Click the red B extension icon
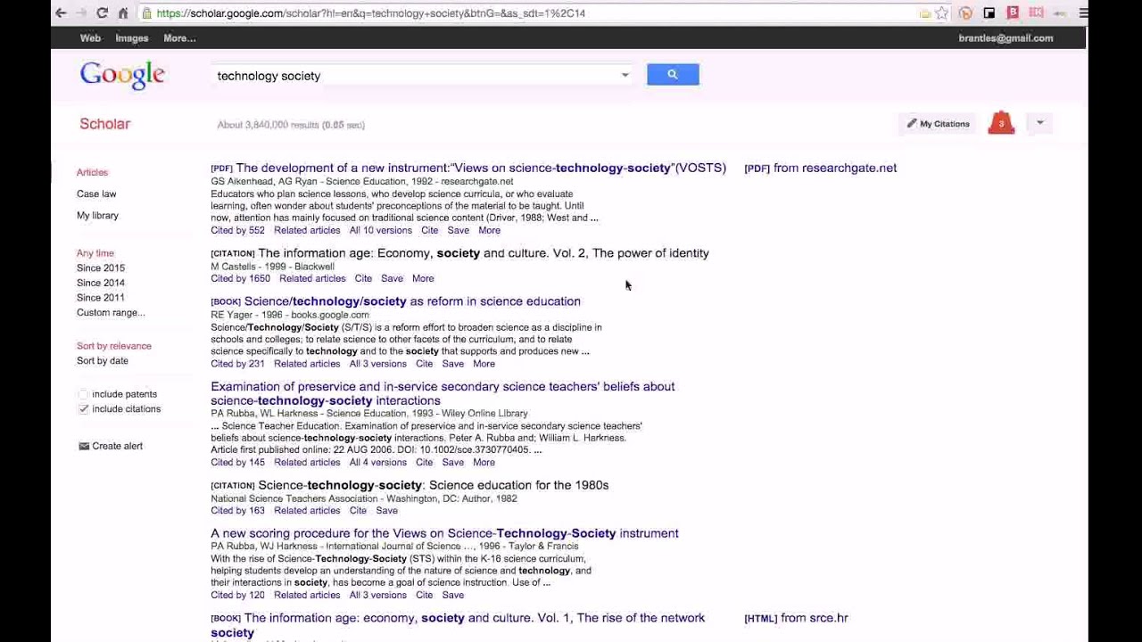 [1013, 13]
